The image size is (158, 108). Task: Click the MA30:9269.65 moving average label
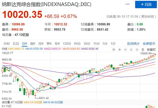pyautogui.click(x=71, y=49)
